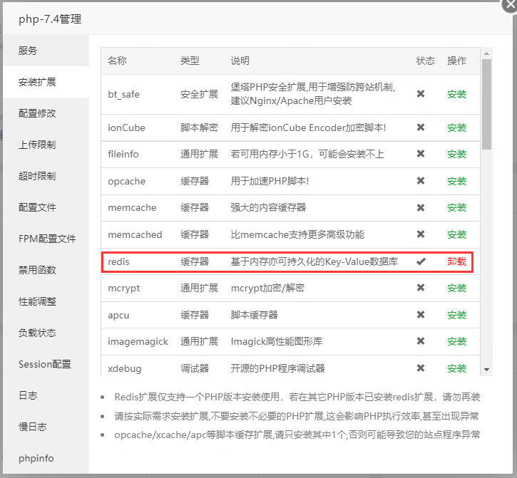Install the ionCube extension
Viewport: 517px width, 478px height.
click(456, 128)
